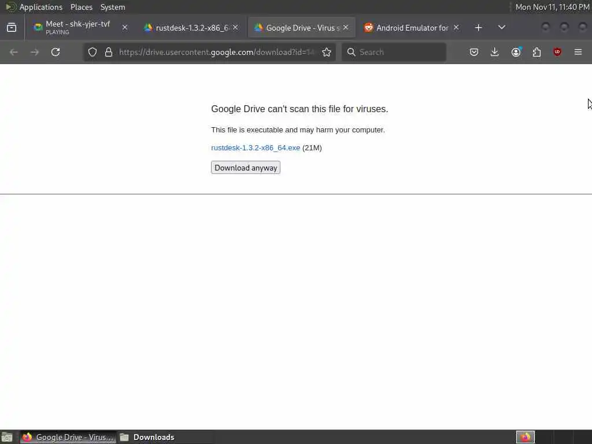Bookmark this page with the star icon
Screen dimensions: 592x444
click(x=327, y=52)
